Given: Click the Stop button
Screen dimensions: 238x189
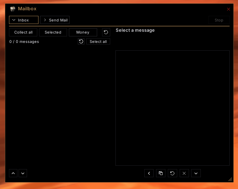Looking at the screenshot, I should pyautogui.click(x=219, y=20).
